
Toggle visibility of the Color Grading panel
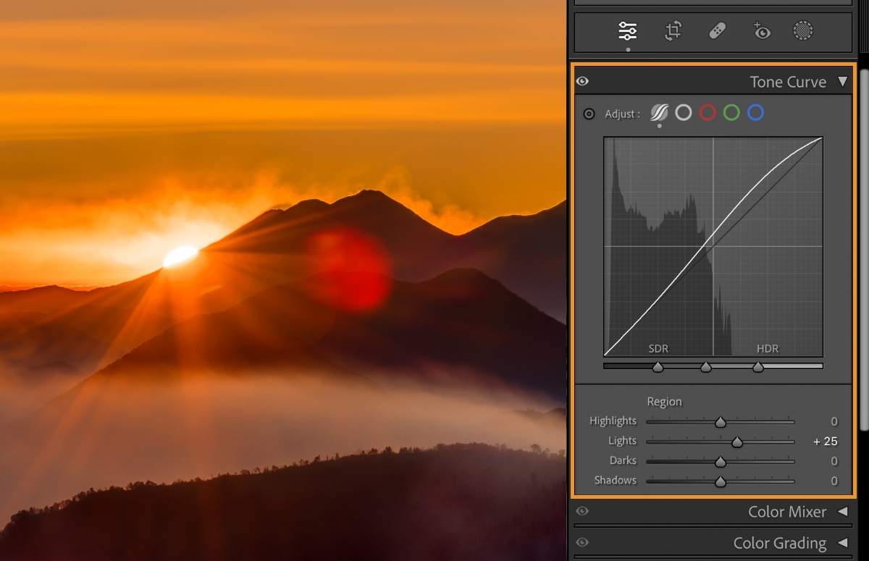(582, 543)
